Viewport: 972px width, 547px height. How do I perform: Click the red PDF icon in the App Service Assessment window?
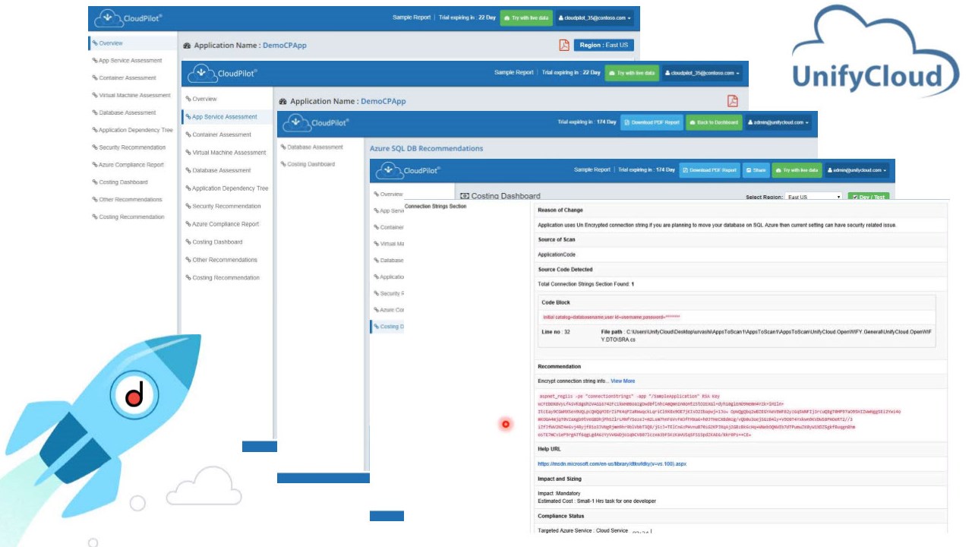[x=733, y=101]
